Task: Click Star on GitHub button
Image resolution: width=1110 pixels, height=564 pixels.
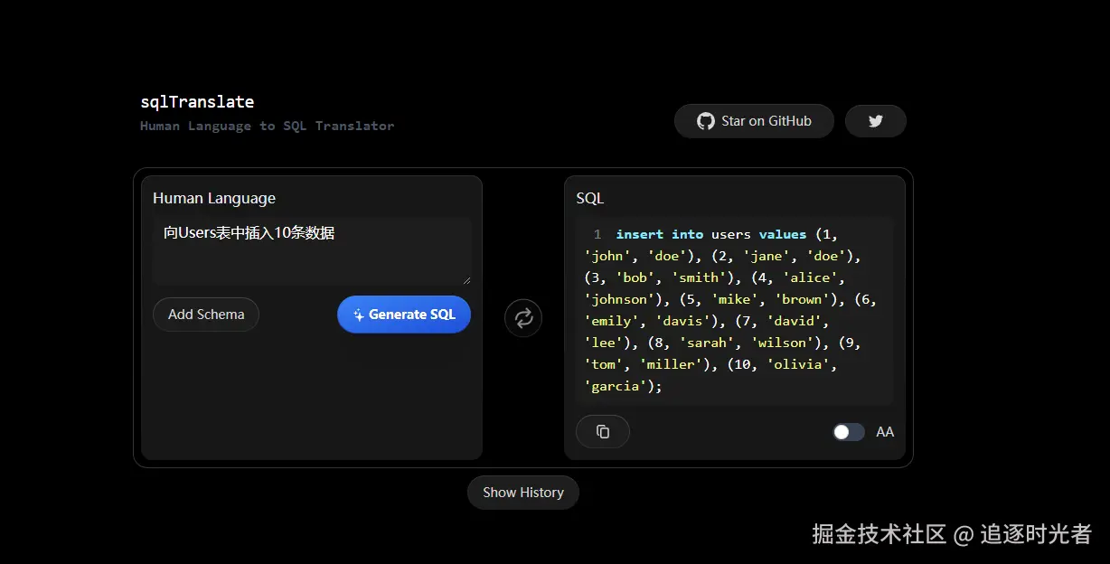Action: point(754,121)
